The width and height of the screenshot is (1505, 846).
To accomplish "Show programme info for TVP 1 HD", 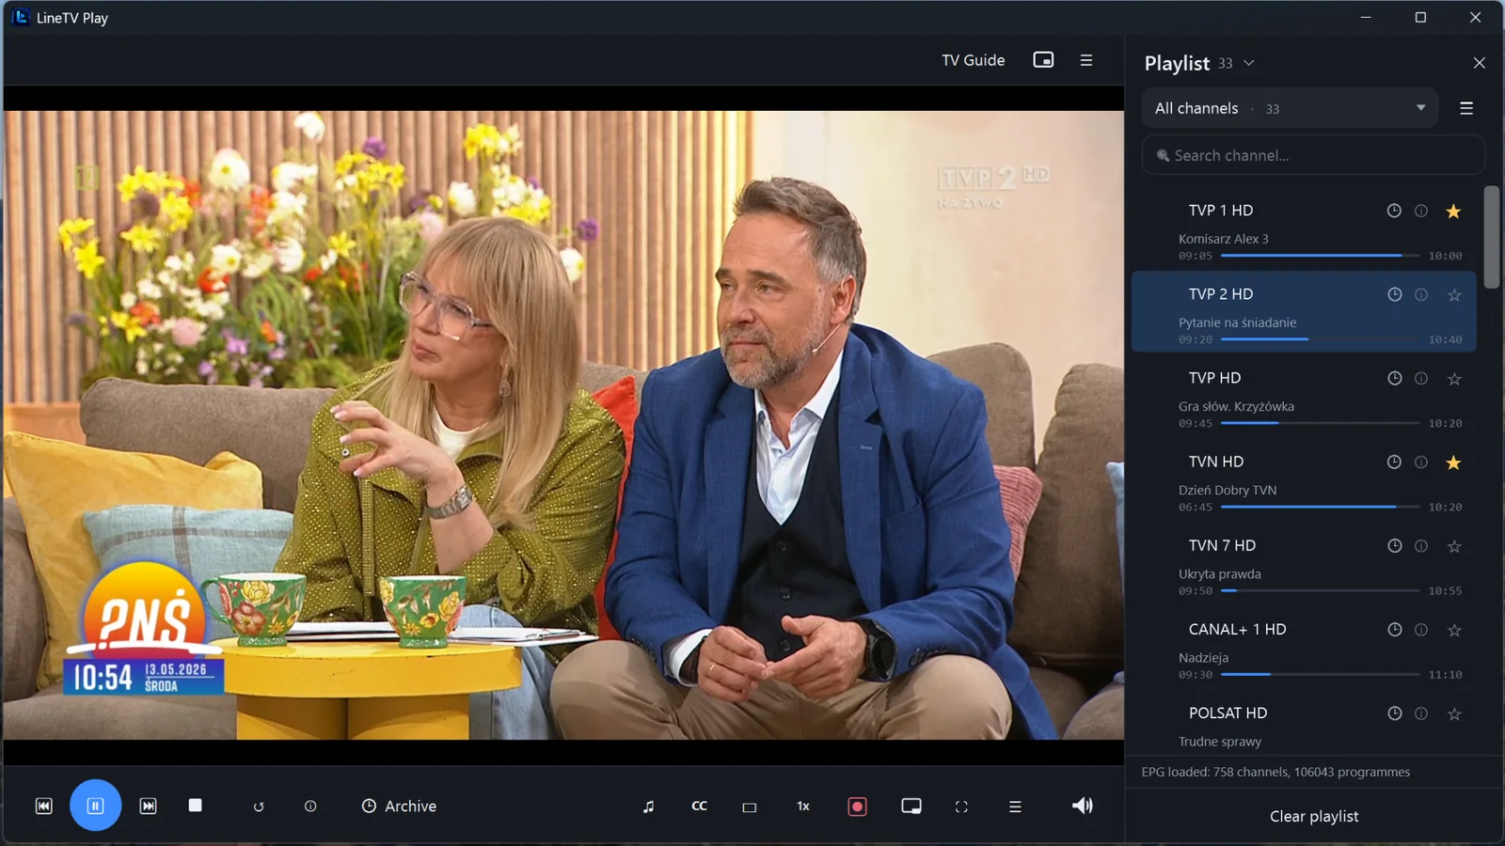I will pyautogui.click(x=1421, y=211).
